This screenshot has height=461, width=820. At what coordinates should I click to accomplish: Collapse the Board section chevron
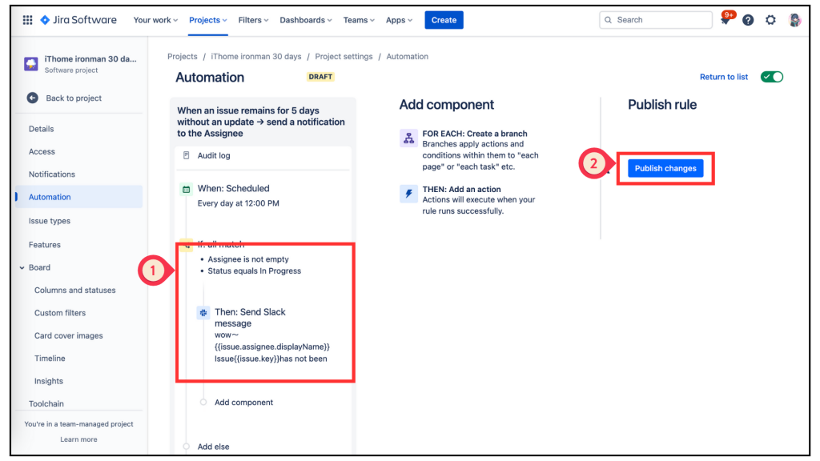click(22, 267)
